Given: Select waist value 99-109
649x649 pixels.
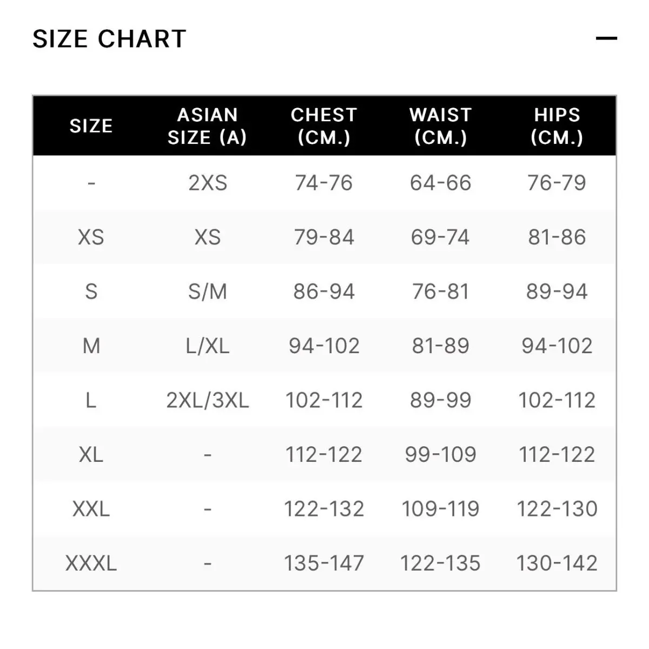Looking at the screenshot, I should click(x=440, y=454).
